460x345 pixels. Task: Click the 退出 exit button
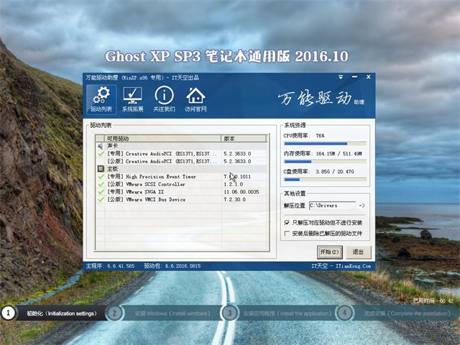pos(358,252)
